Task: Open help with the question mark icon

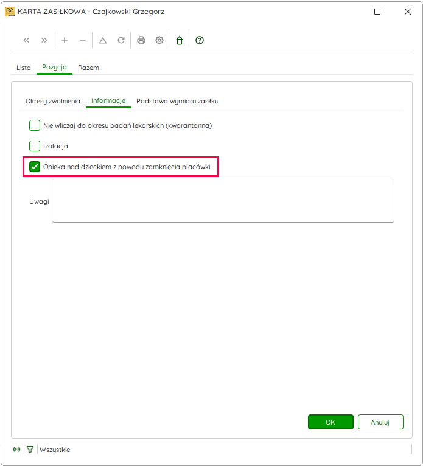Action: [x=200, y=40]
